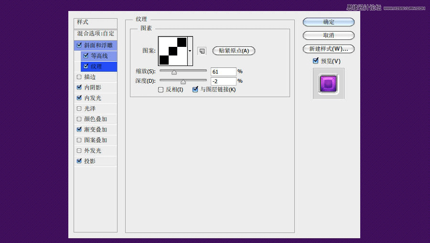The width and height of the screenshot is (430, 243).
Task: Select 斜面和浮雕 style entry label
Action: coord(98,45)
